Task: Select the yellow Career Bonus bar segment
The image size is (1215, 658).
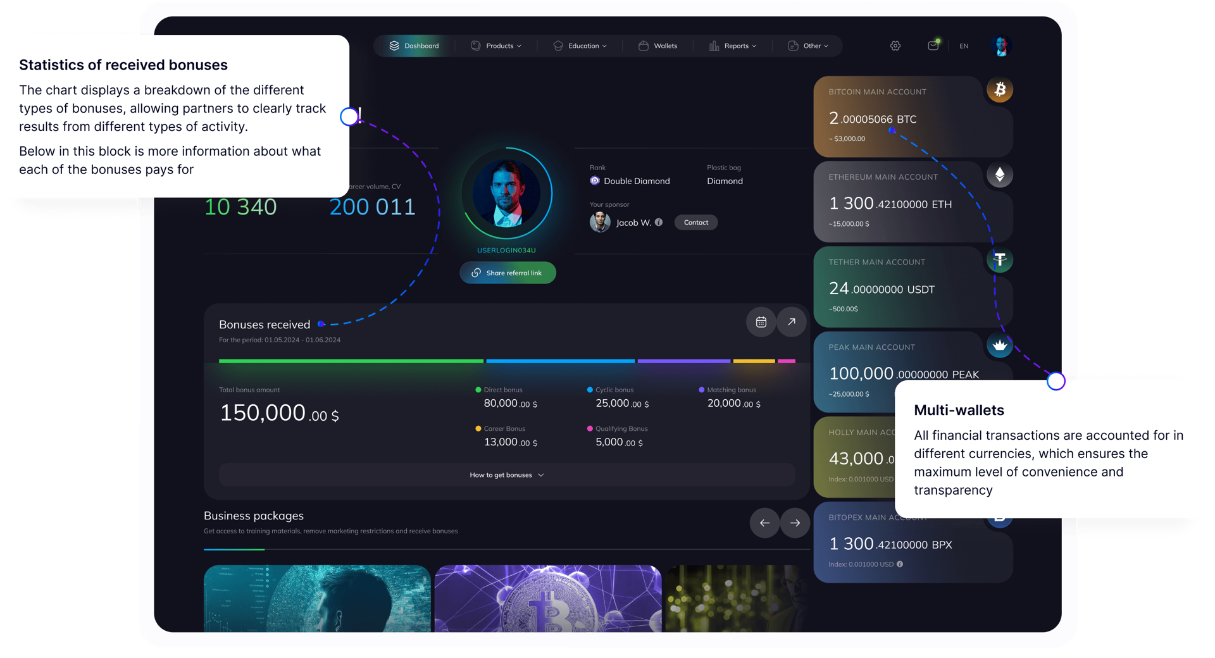Action: point(754,361)
